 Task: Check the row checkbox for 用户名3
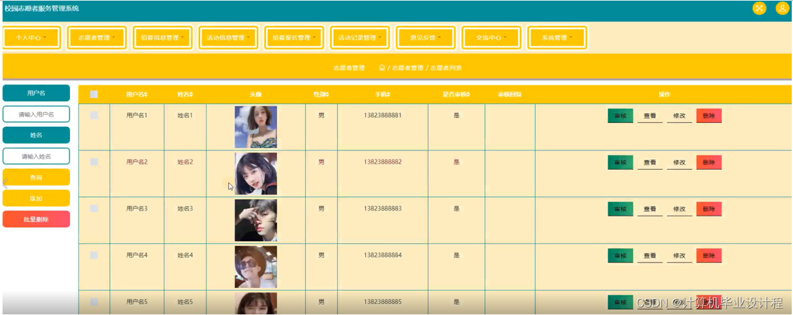94,208
